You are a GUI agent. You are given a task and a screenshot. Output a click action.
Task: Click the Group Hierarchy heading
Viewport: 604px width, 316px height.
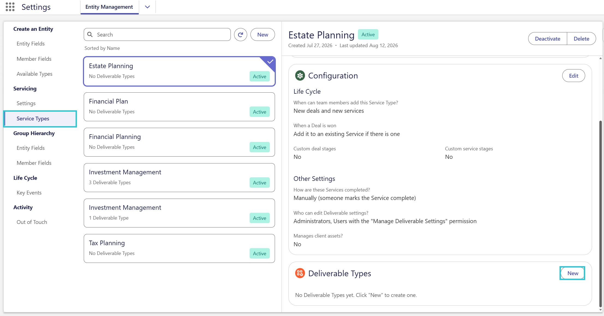(34, 133)
